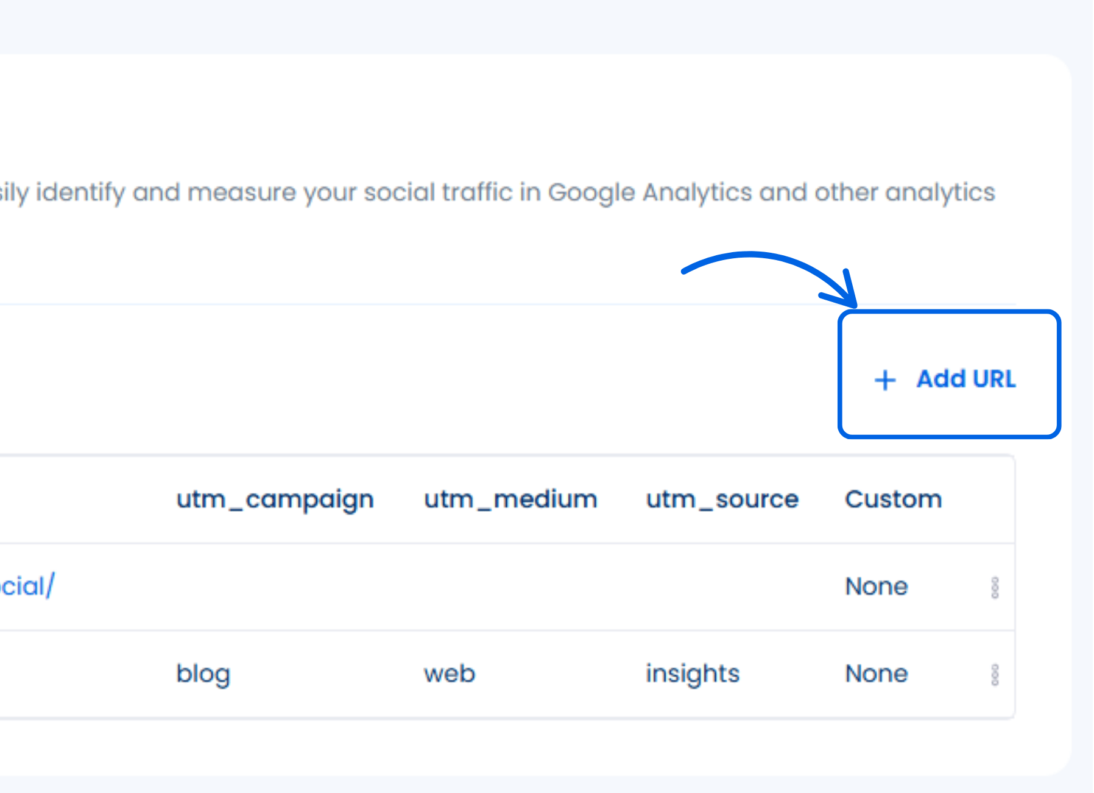Select the utm_source column header
The width and height of the screenshot is (1094, 793).
tap(722, 499)
